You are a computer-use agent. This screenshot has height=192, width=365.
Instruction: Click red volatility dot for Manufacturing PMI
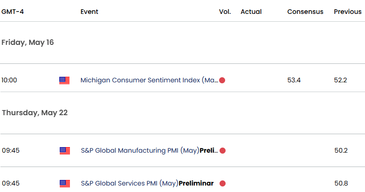click(222, 151)
